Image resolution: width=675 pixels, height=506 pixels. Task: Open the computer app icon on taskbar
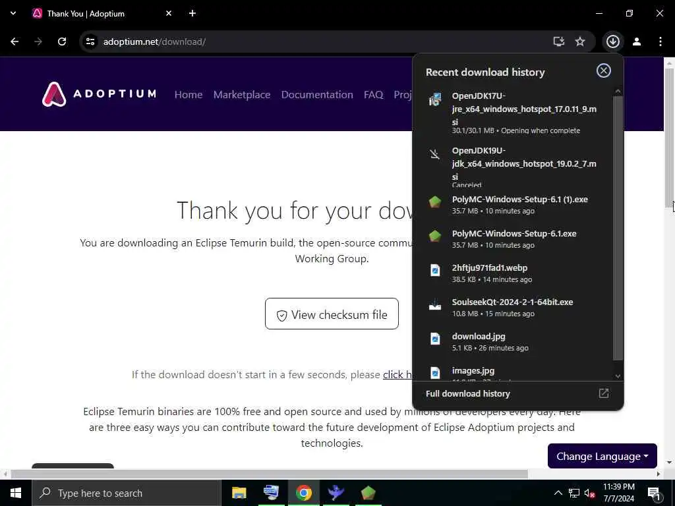(x=271, y=493)
